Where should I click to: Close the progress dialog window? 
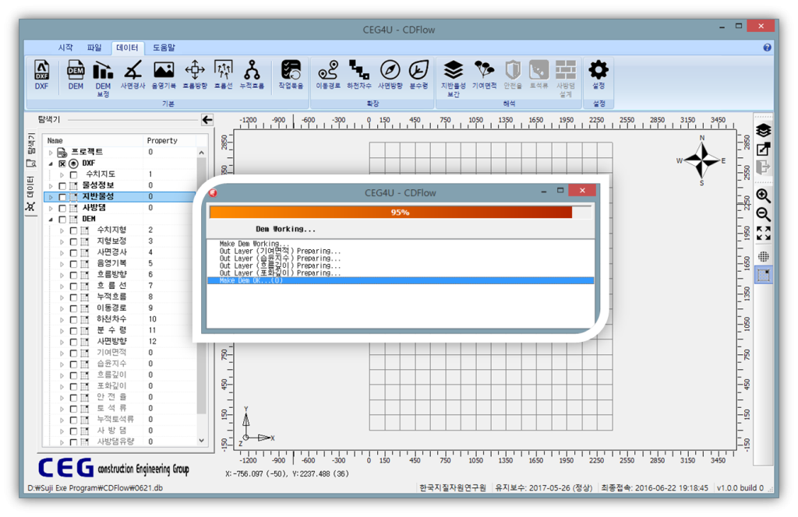pos(582,190)
